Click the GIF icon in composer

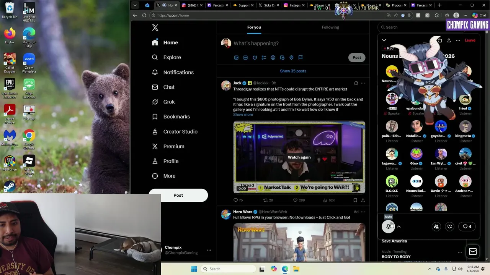pos(245,58)
